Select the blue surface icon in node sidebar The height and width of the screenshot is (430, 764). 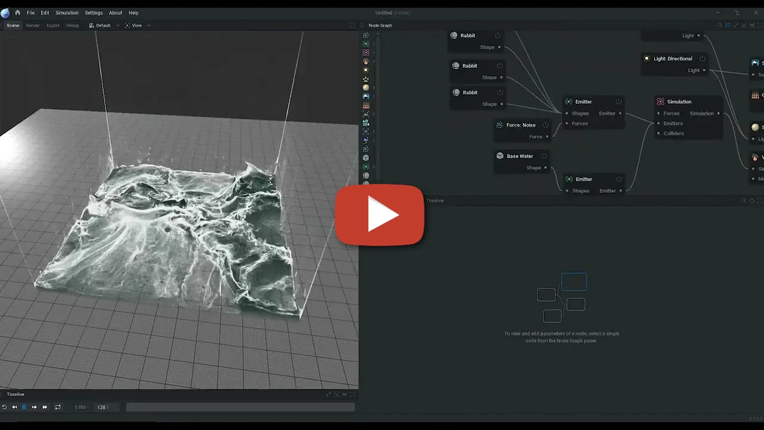[x=366, y=96]
